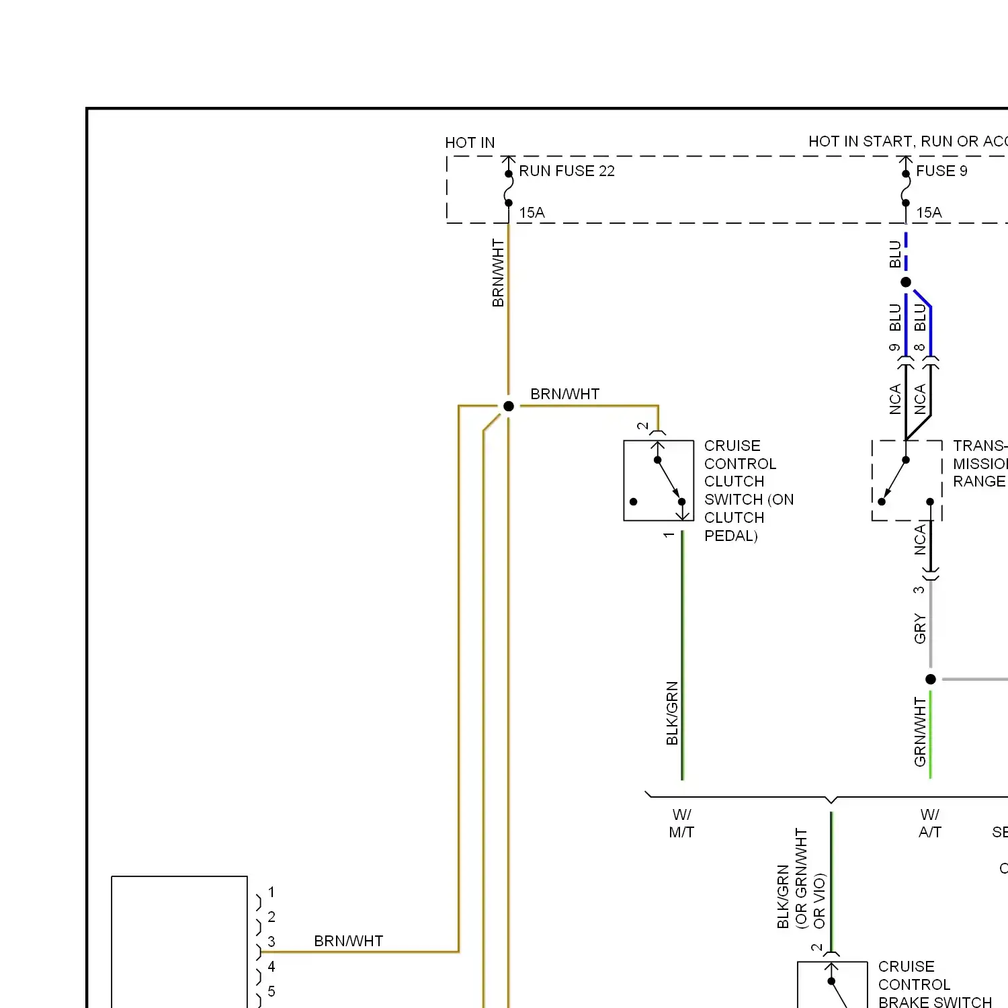Click BLK/GRN (OR GRN/WHT OR VIO) label
Viewport: 1008px width, 1008px height.
801,879
